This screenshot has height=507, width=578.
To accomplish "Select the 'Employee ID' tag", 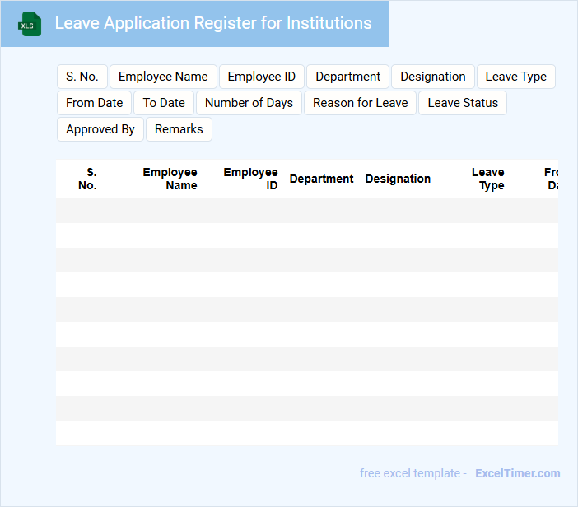I will [261, 77].
